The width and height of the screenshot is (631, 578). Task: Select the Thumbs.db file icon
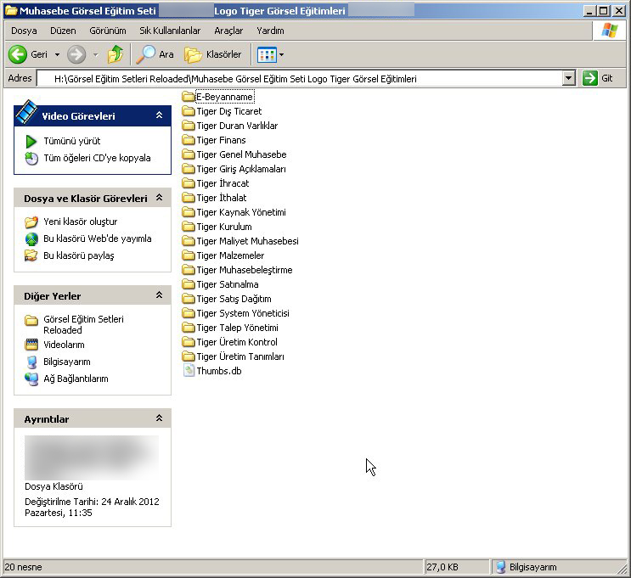pyautogui.click(x=189, y=370)
